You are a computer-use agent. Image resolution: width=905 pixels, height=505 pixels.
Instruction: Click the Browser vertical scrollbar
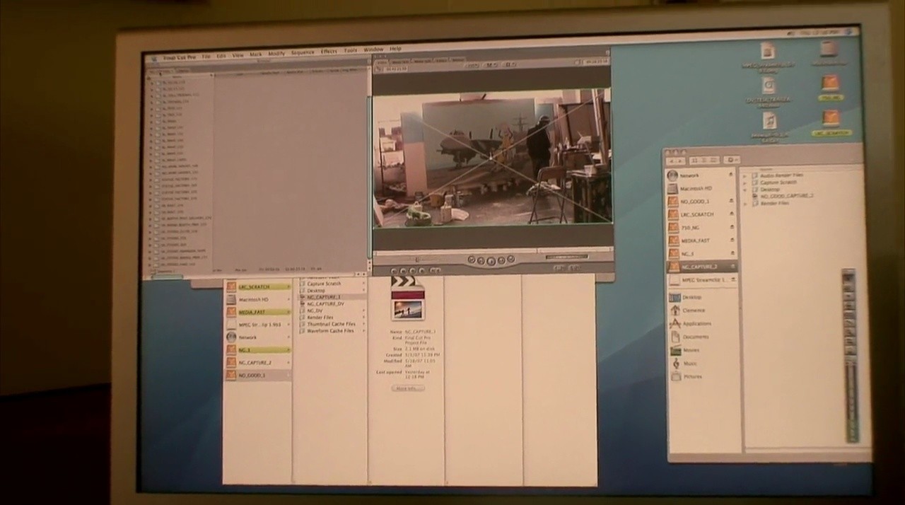pos(368,166)
